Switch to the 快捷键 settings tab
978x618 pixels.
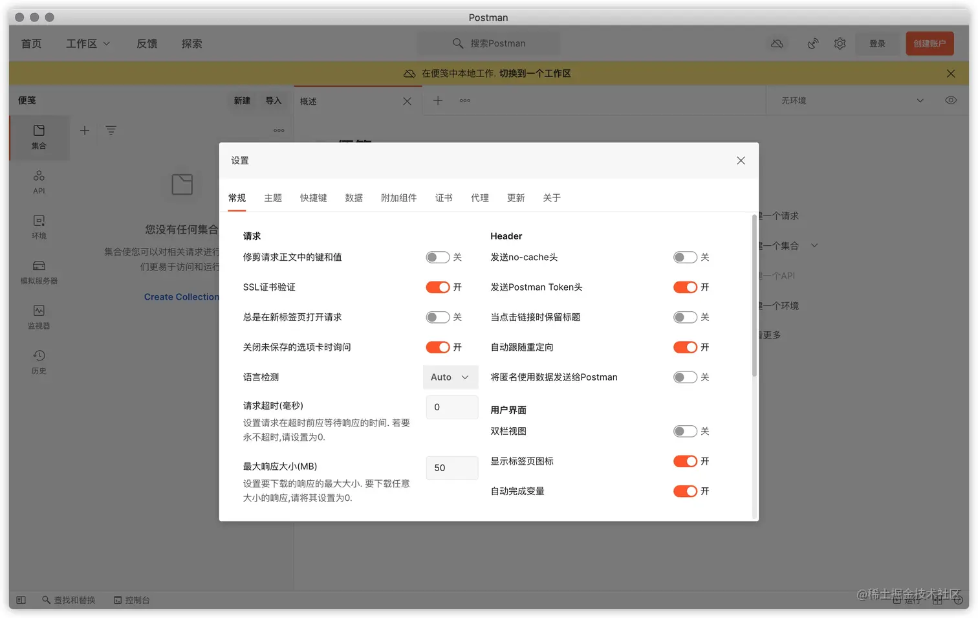tap(313, 198)
